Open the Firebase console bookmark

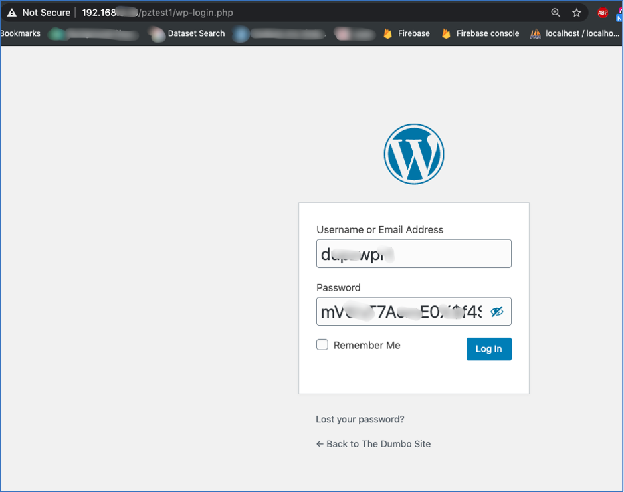(480, 33)
